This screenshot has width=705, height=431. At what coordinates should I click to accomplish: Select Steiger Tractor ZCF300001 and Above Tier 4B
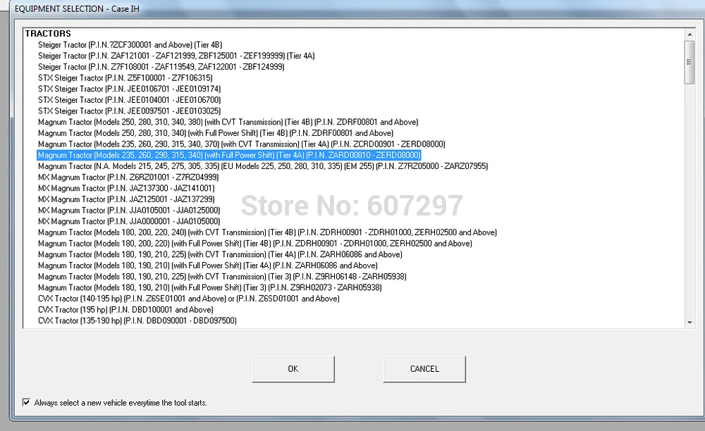(x=130, y=45)
